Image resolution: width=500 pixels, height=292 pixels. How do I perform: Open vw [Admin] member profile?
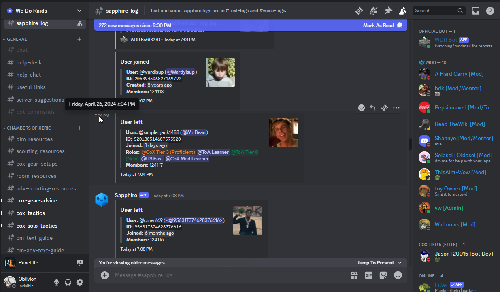click(x=457, y=208)
